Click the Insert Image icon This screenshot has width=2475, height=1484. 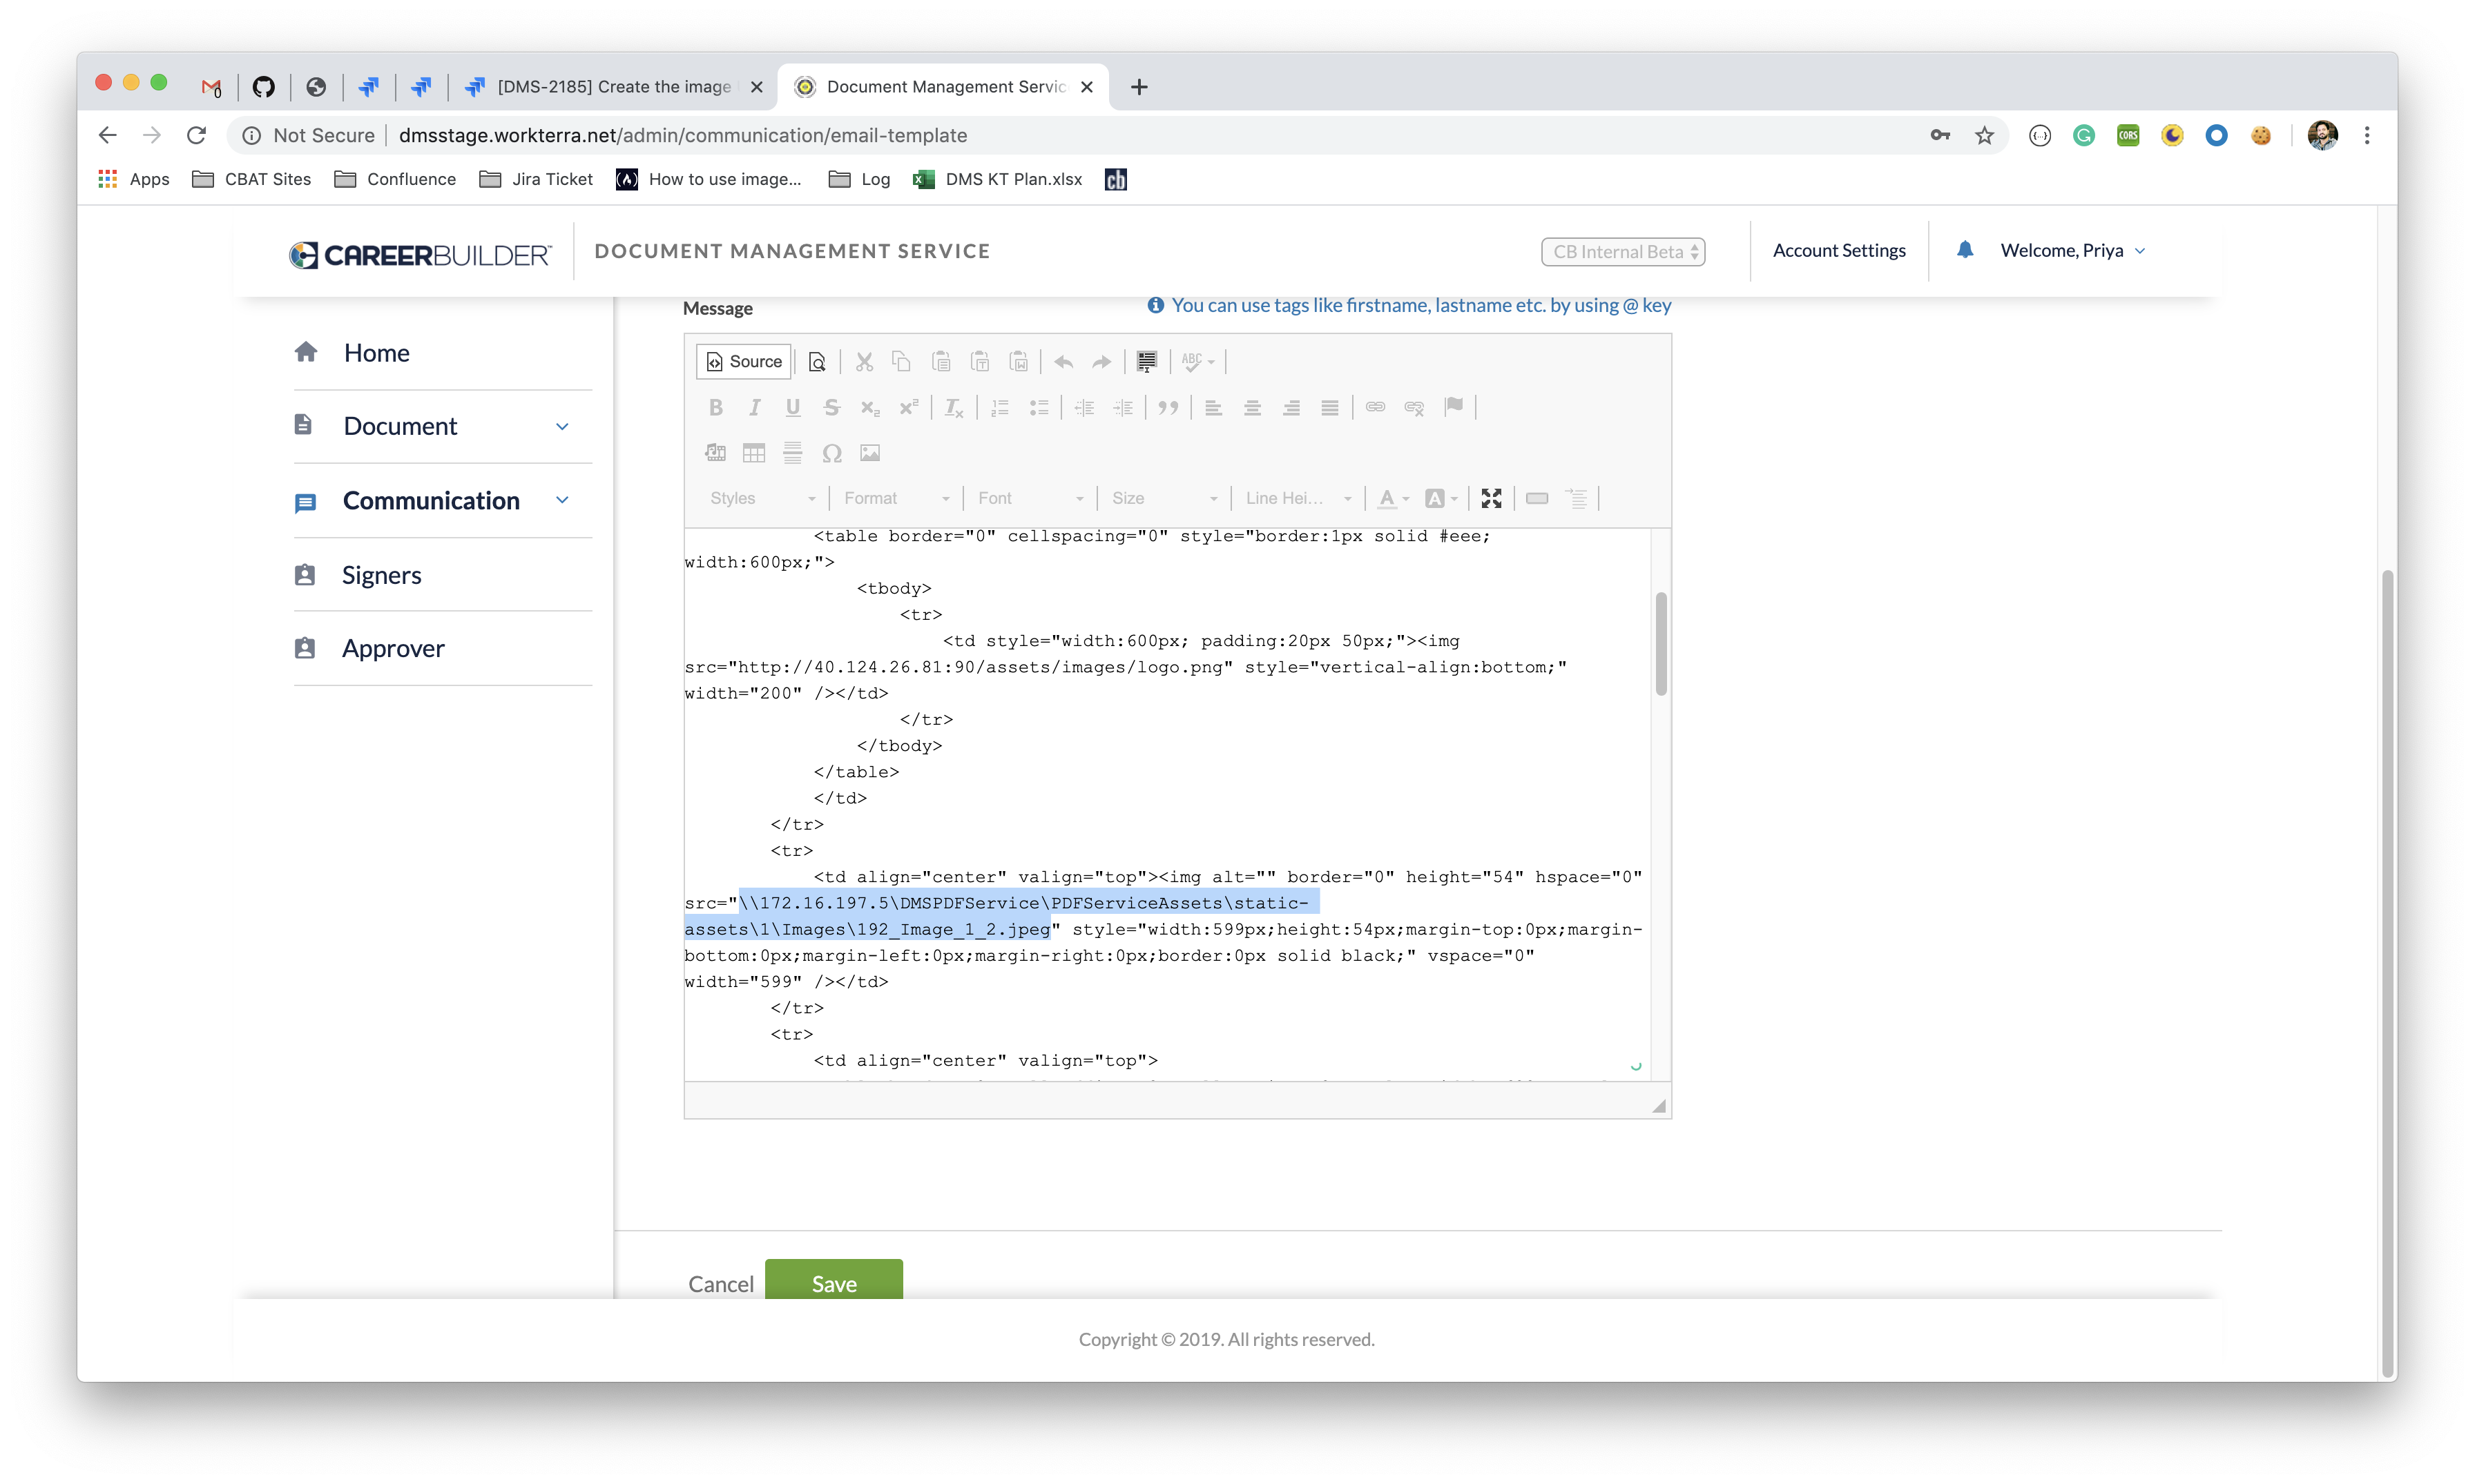click(870, 453)
